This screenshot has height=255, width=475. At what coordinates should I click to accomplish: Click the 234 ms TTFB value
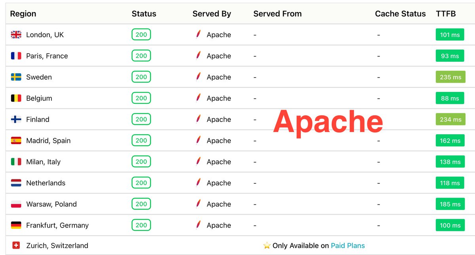coord(450,120)
